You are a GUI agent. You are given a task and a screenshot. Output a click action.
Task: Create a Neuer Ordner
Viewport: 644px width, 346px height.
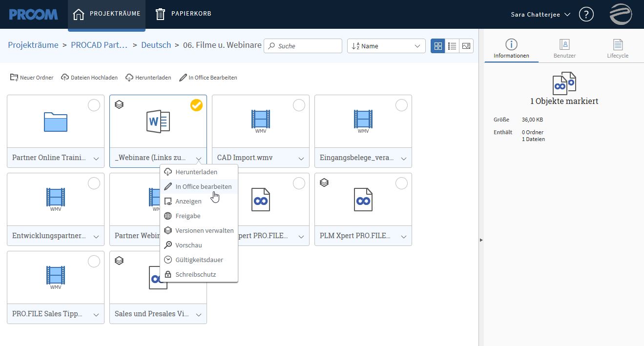click(31, 77)
